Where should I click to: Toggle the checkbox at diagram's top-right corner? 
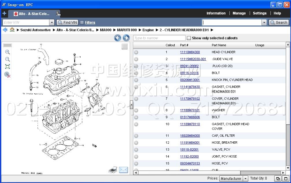[x=124, y=47]
